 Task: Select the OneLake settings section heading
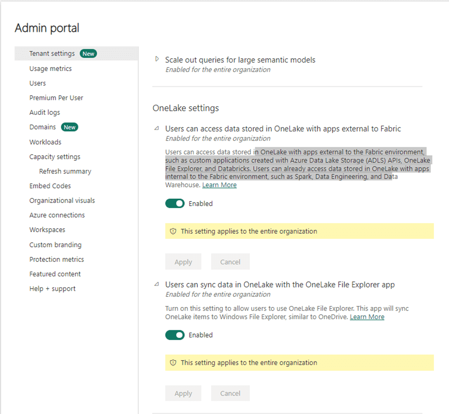tap(186, 108)
